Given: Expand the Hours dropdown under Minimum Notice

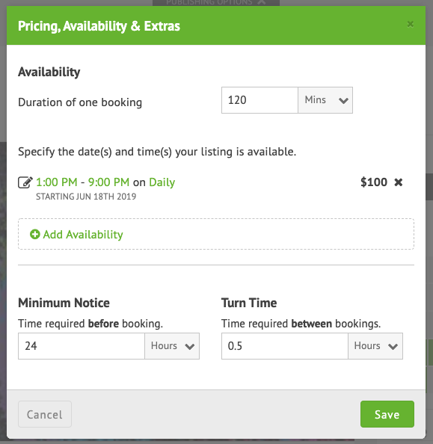Looking at the screenshot, I should [x=172, y=346].
